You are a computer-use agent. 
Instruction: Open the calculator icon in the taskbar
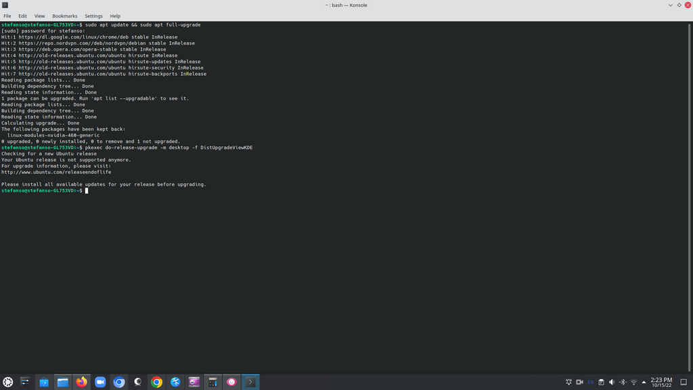click(213, 382)
